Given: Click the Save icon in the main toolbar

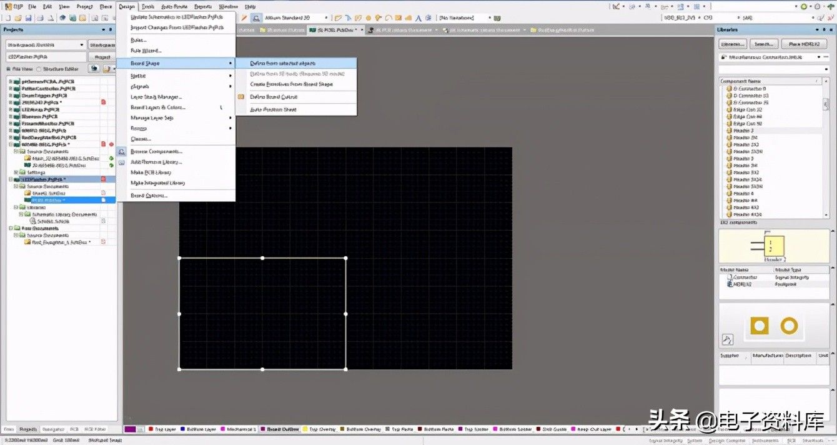Looking at the screenshot, I should point(29,18).
